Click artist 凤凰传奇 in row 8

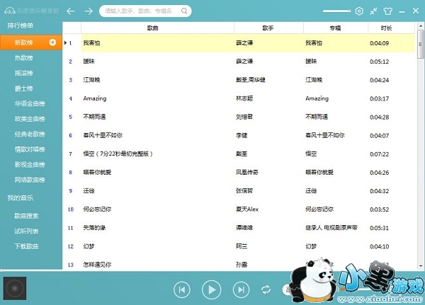247,172
